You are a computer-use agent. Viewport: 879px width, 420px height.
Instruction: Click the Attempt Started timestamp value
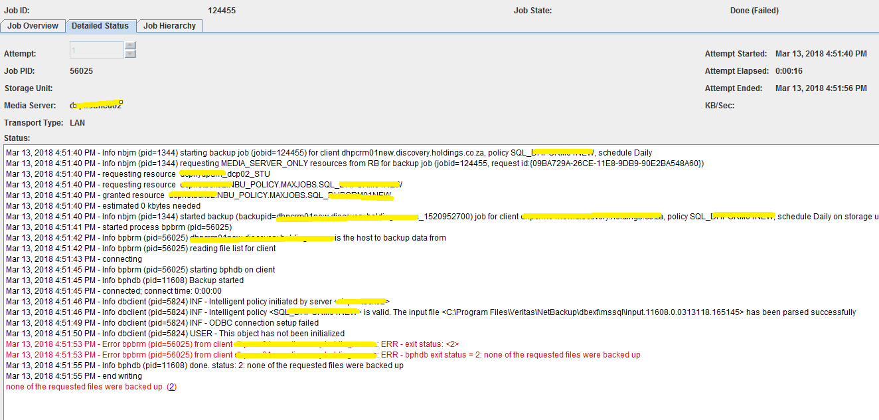(x=821, y=54)
